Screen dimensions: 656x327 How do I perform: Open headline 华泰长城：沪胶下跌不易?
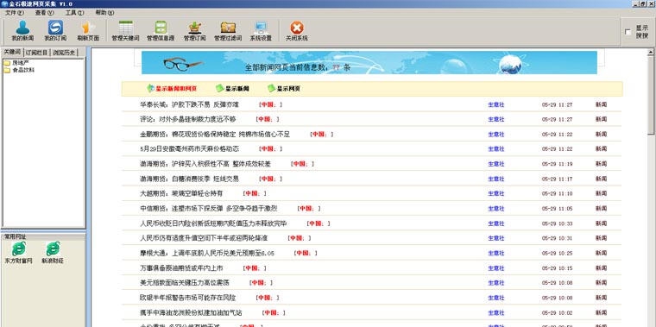click(189, 104)
